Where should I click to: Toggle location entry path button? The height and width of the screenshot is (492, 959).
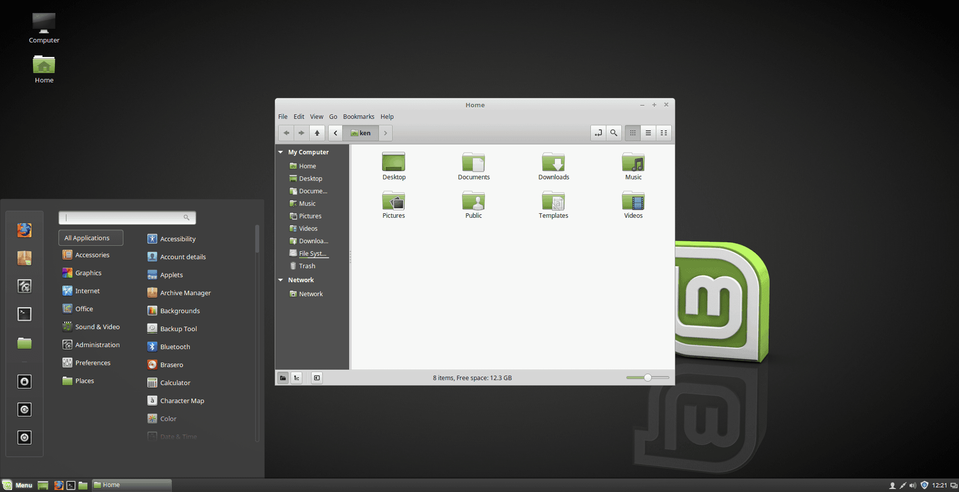598,133
